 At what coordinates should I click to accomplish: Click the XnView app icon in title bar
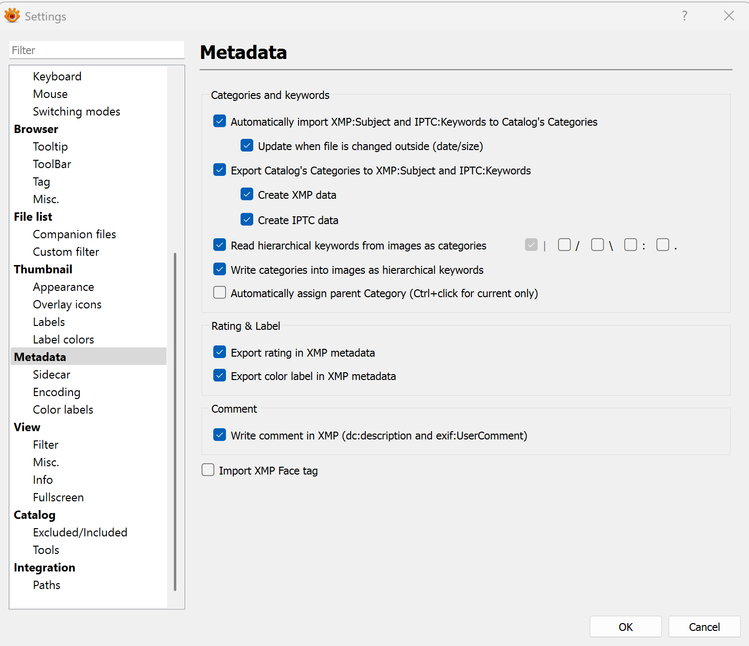[12, 16]
